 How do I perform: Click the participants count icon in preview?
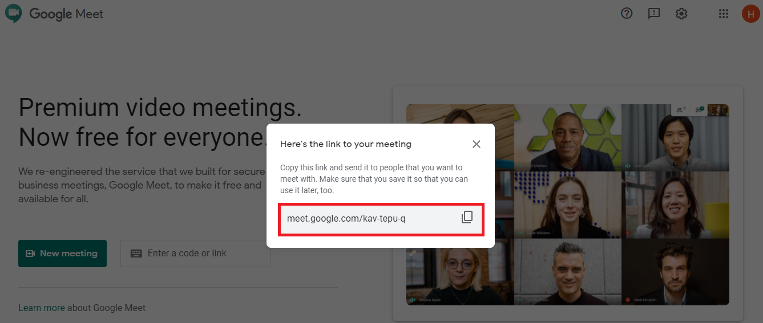[x=680, y=110]
